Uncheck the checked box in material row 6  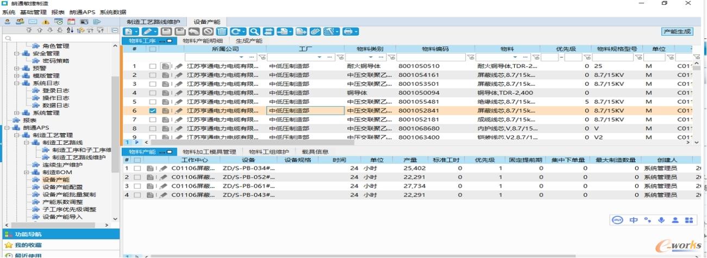pos(153,111)
